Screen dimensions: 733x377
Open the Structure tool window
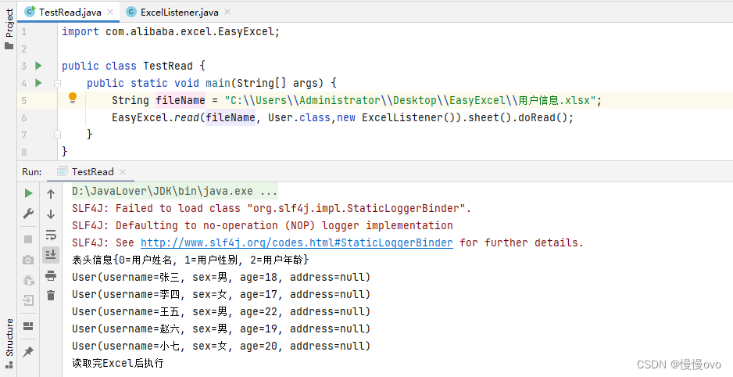[x=9, y=337]
